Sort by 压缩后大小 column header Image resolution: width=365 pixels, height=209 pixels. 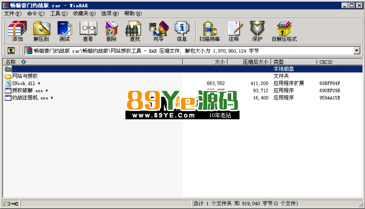(x=249, y=62)
